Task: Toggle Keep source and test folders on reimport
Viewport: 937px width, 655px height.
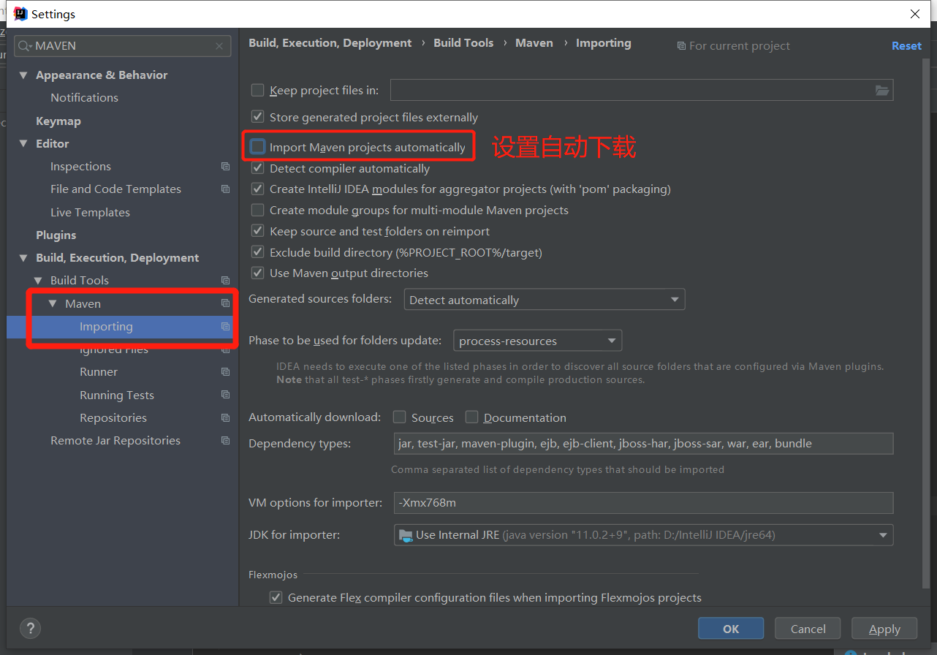Action: click(257, 231)
